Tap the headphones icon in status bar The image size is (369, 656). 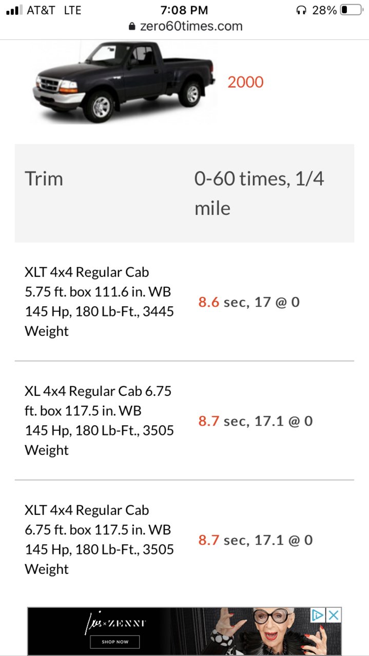[x=301, y=10]
